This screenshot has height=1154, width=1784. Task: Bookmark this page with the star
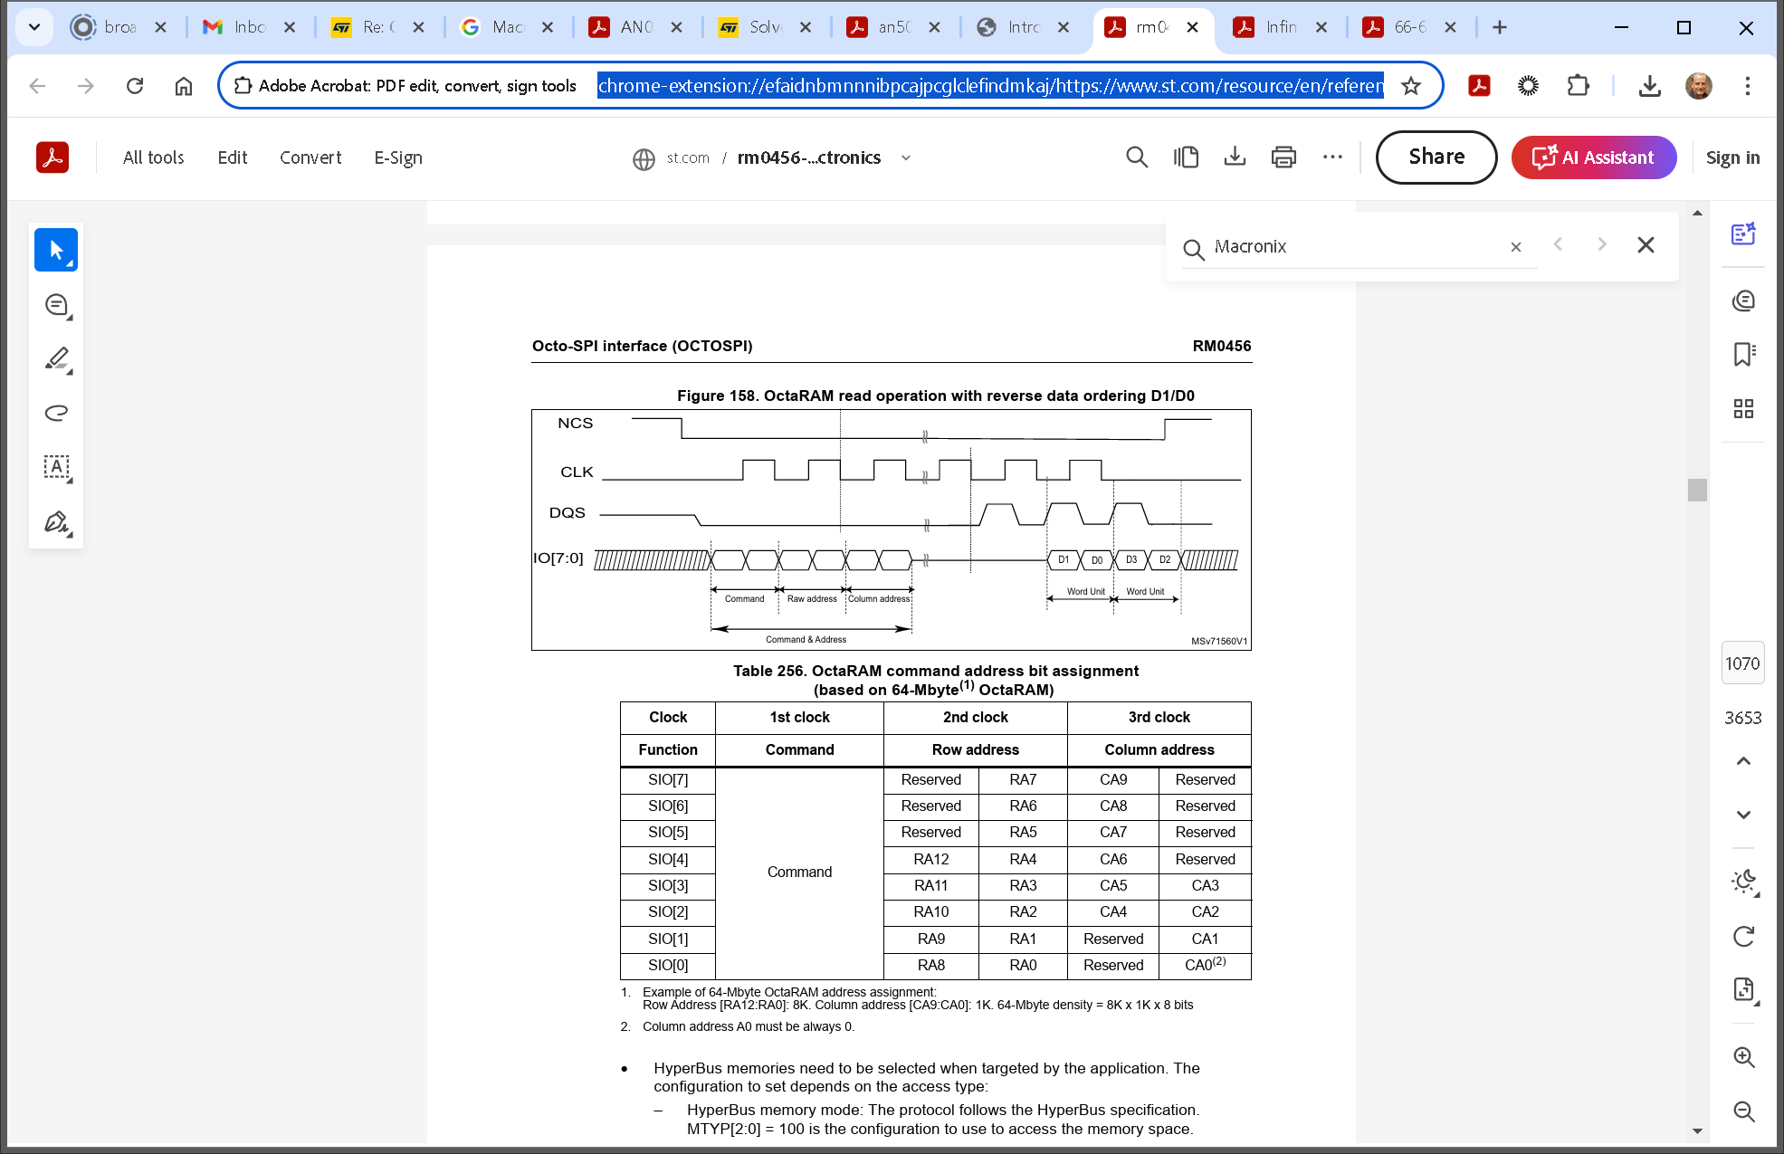click(1410, 86)
